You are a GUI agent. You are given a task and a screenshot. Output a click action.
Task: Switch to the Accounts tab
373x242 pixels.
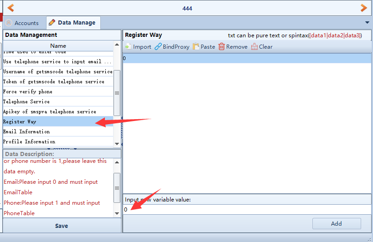pos(22,23)
